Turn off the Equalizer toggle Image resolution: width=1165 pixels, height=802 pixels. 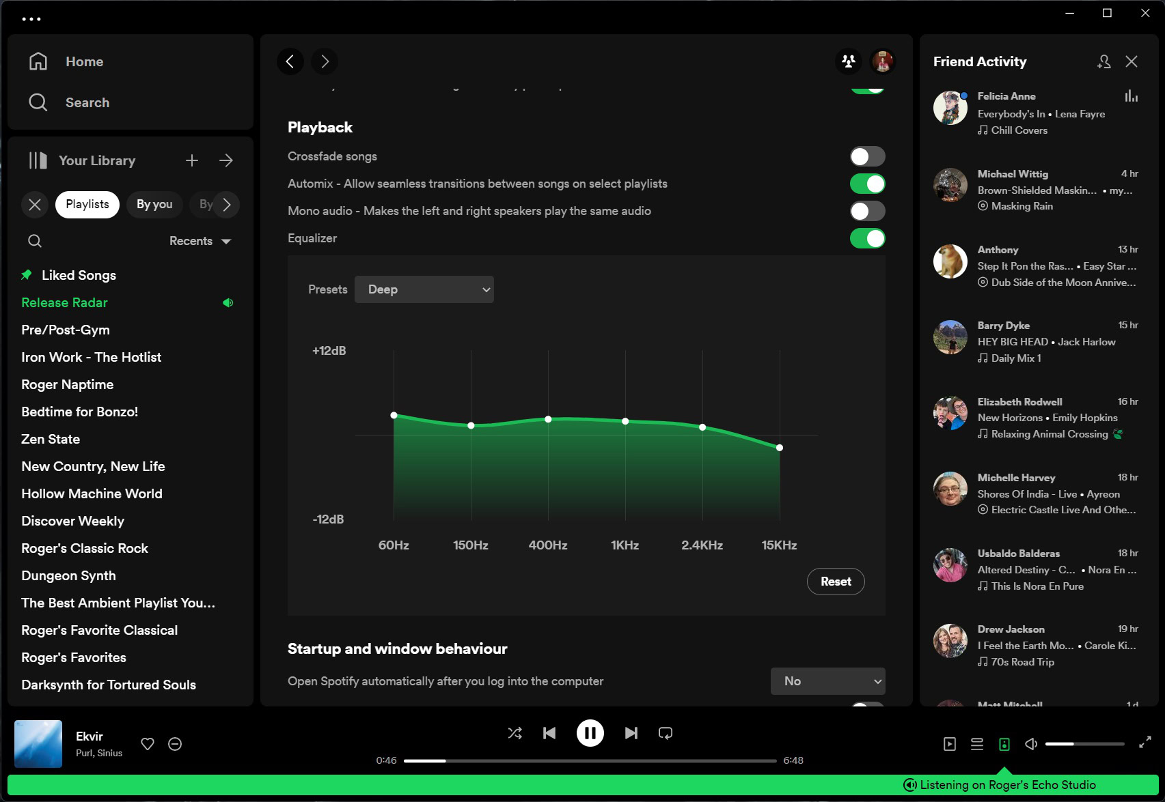(868, 238)
